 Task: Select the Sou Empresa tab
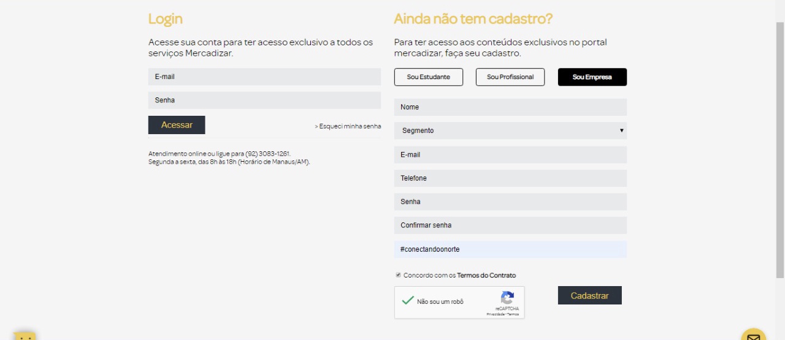pyautogui.click(x=592, y=77)
